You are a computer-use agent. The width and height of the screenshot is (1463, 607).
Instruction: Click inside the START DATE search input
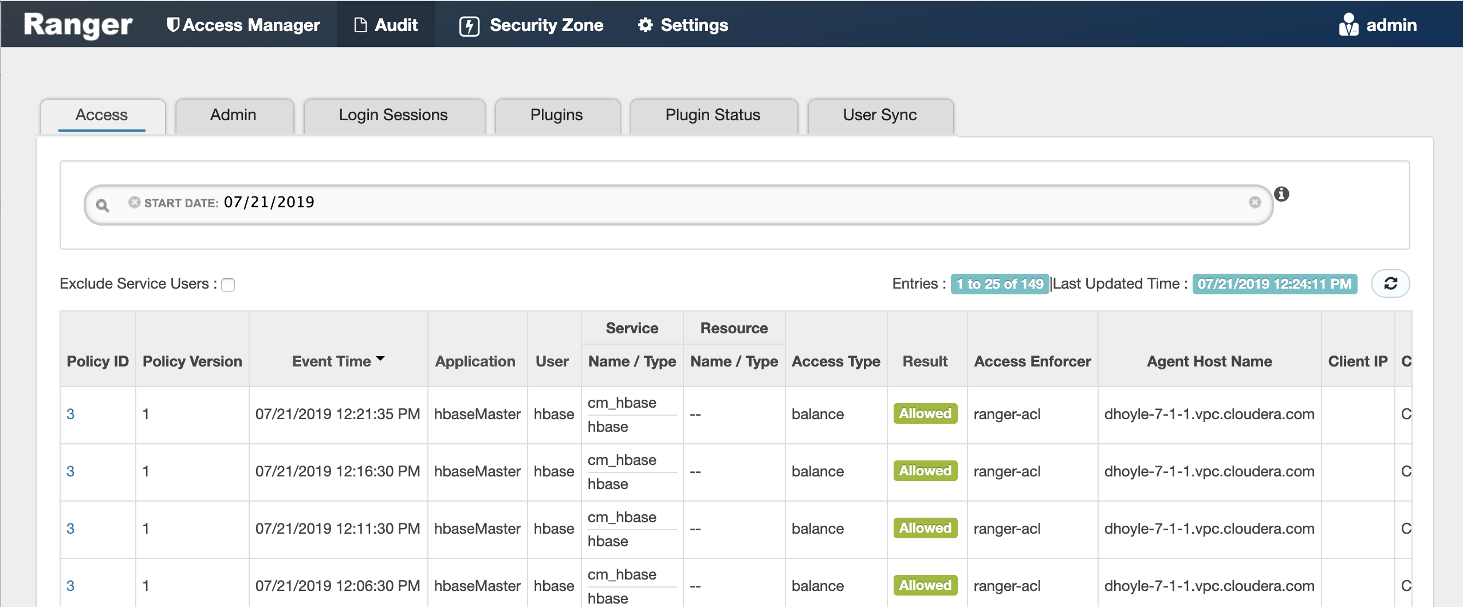[x=516, y=202]
